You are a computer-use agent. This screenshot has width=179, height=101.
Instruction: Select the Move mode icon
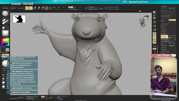[x=35, y=8]
